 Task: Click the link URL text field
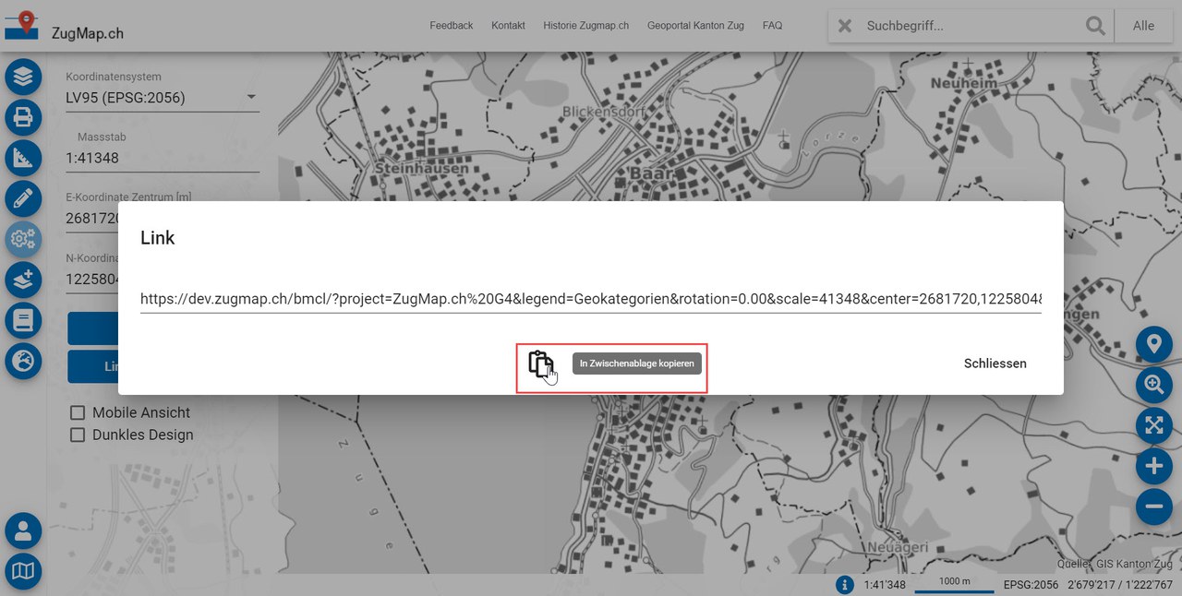pos(590,300)
